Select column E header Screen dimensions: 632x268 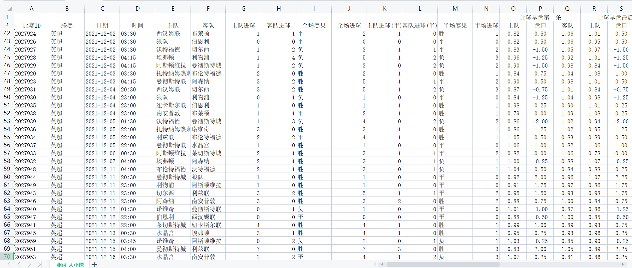pyautogui.click(x=173, y=9)
